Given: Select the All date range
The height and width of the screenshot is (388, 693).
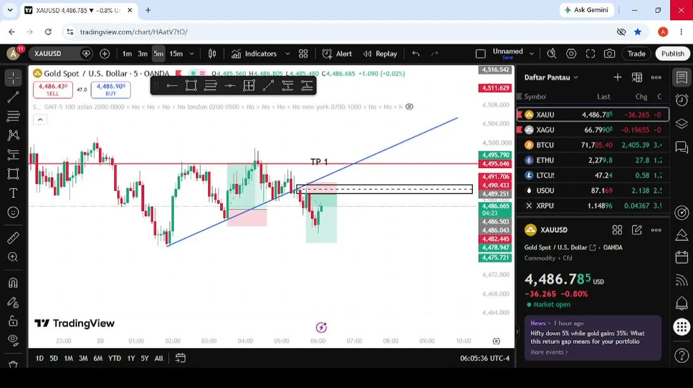Looking at the screenshot, I should click(159, 358).
